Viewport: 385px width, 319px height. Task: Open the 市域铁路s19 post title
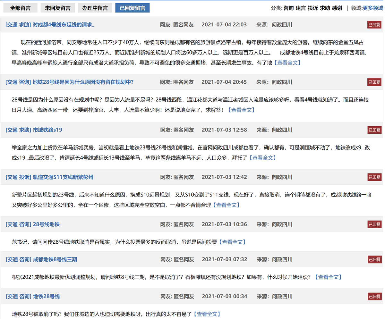(47, 130)
